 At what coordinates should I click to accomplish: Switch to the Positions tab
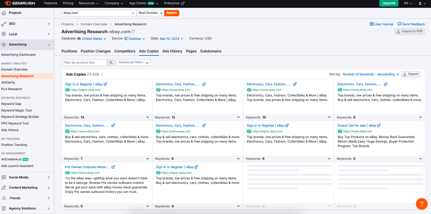[x=69, y=51]
